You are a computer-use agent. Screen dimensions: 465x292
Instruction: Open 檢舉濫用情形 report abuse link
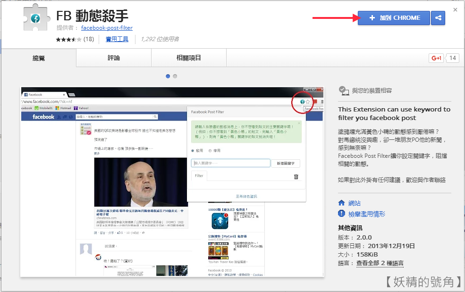point(367,214)
